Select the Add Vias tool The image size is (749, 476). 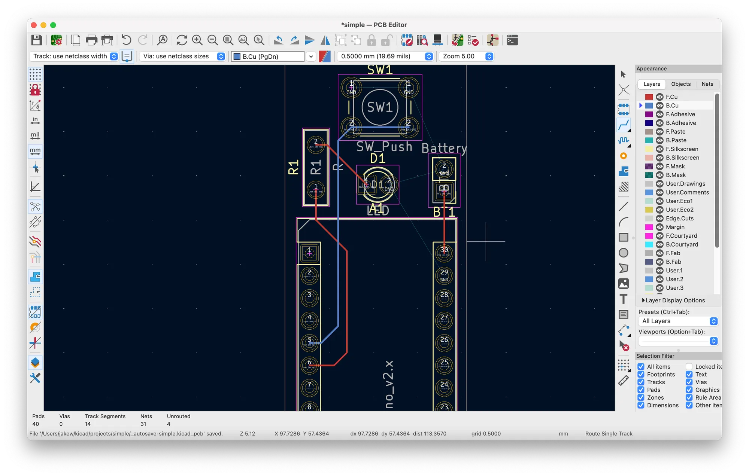click(x=624, y=156)
